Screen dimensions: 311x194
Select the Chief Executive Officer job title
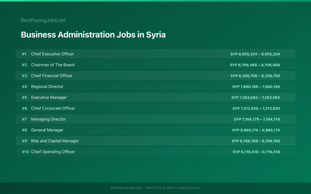(53, 54)
